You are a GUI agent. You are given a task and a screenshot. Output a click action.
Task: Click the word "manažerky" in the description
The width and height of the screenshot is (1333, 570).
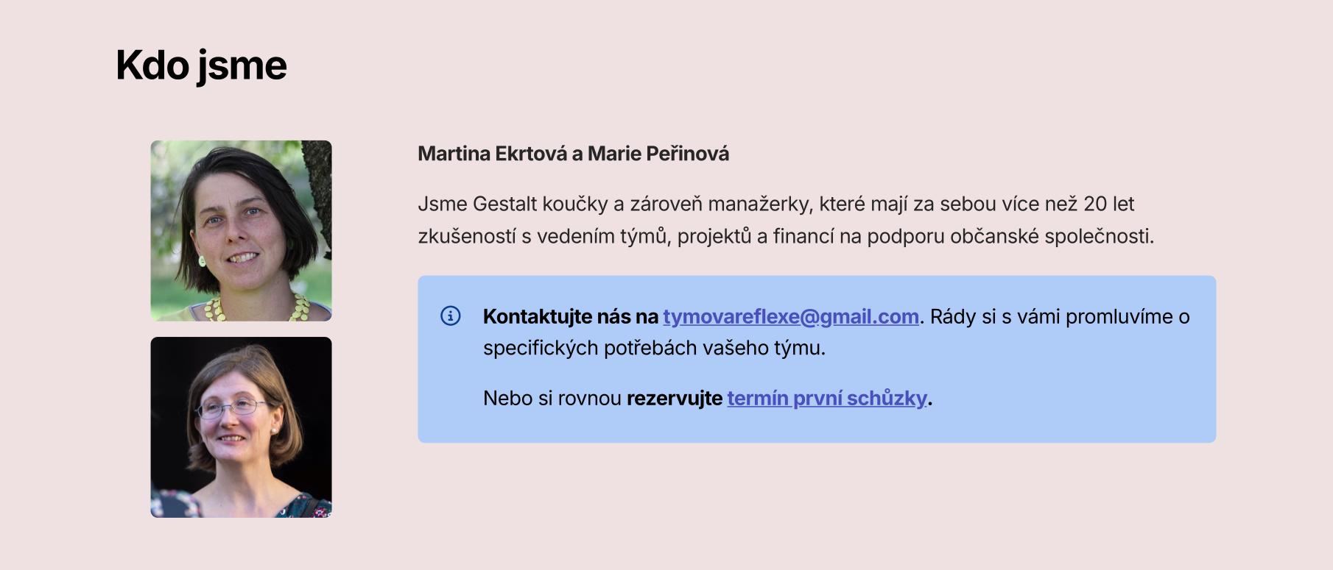click(760, 204)
